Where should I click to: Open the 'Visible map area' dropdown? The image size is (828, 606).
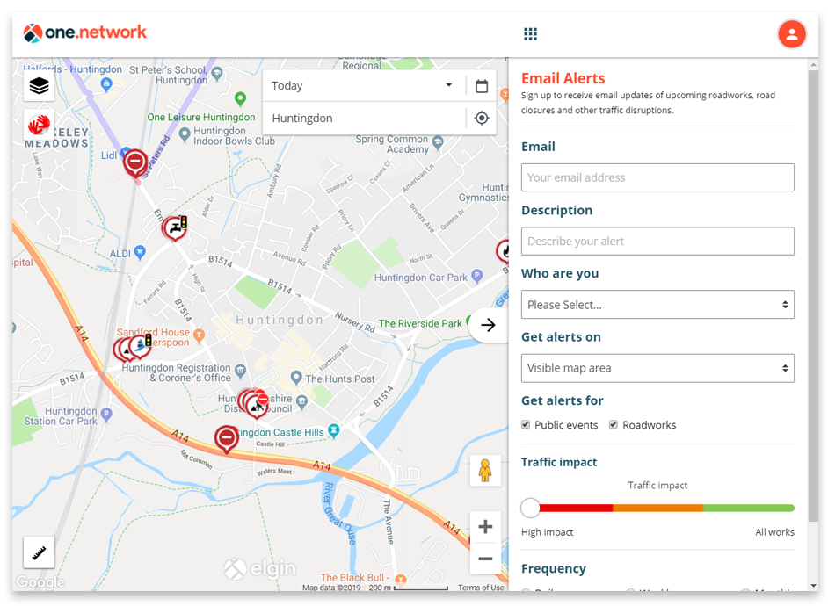[x=657, y=368]
